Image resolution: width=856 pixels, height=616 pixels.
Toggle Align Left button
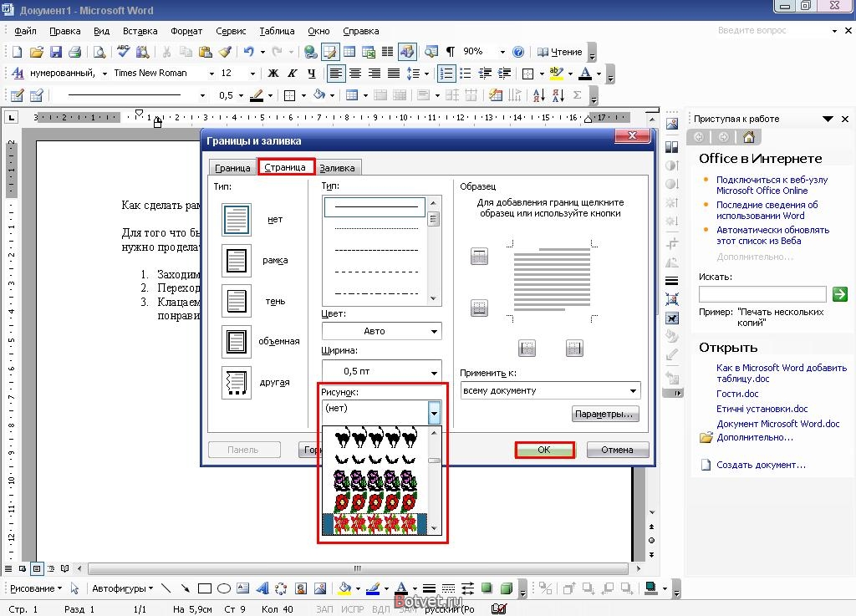click(336, 73)
